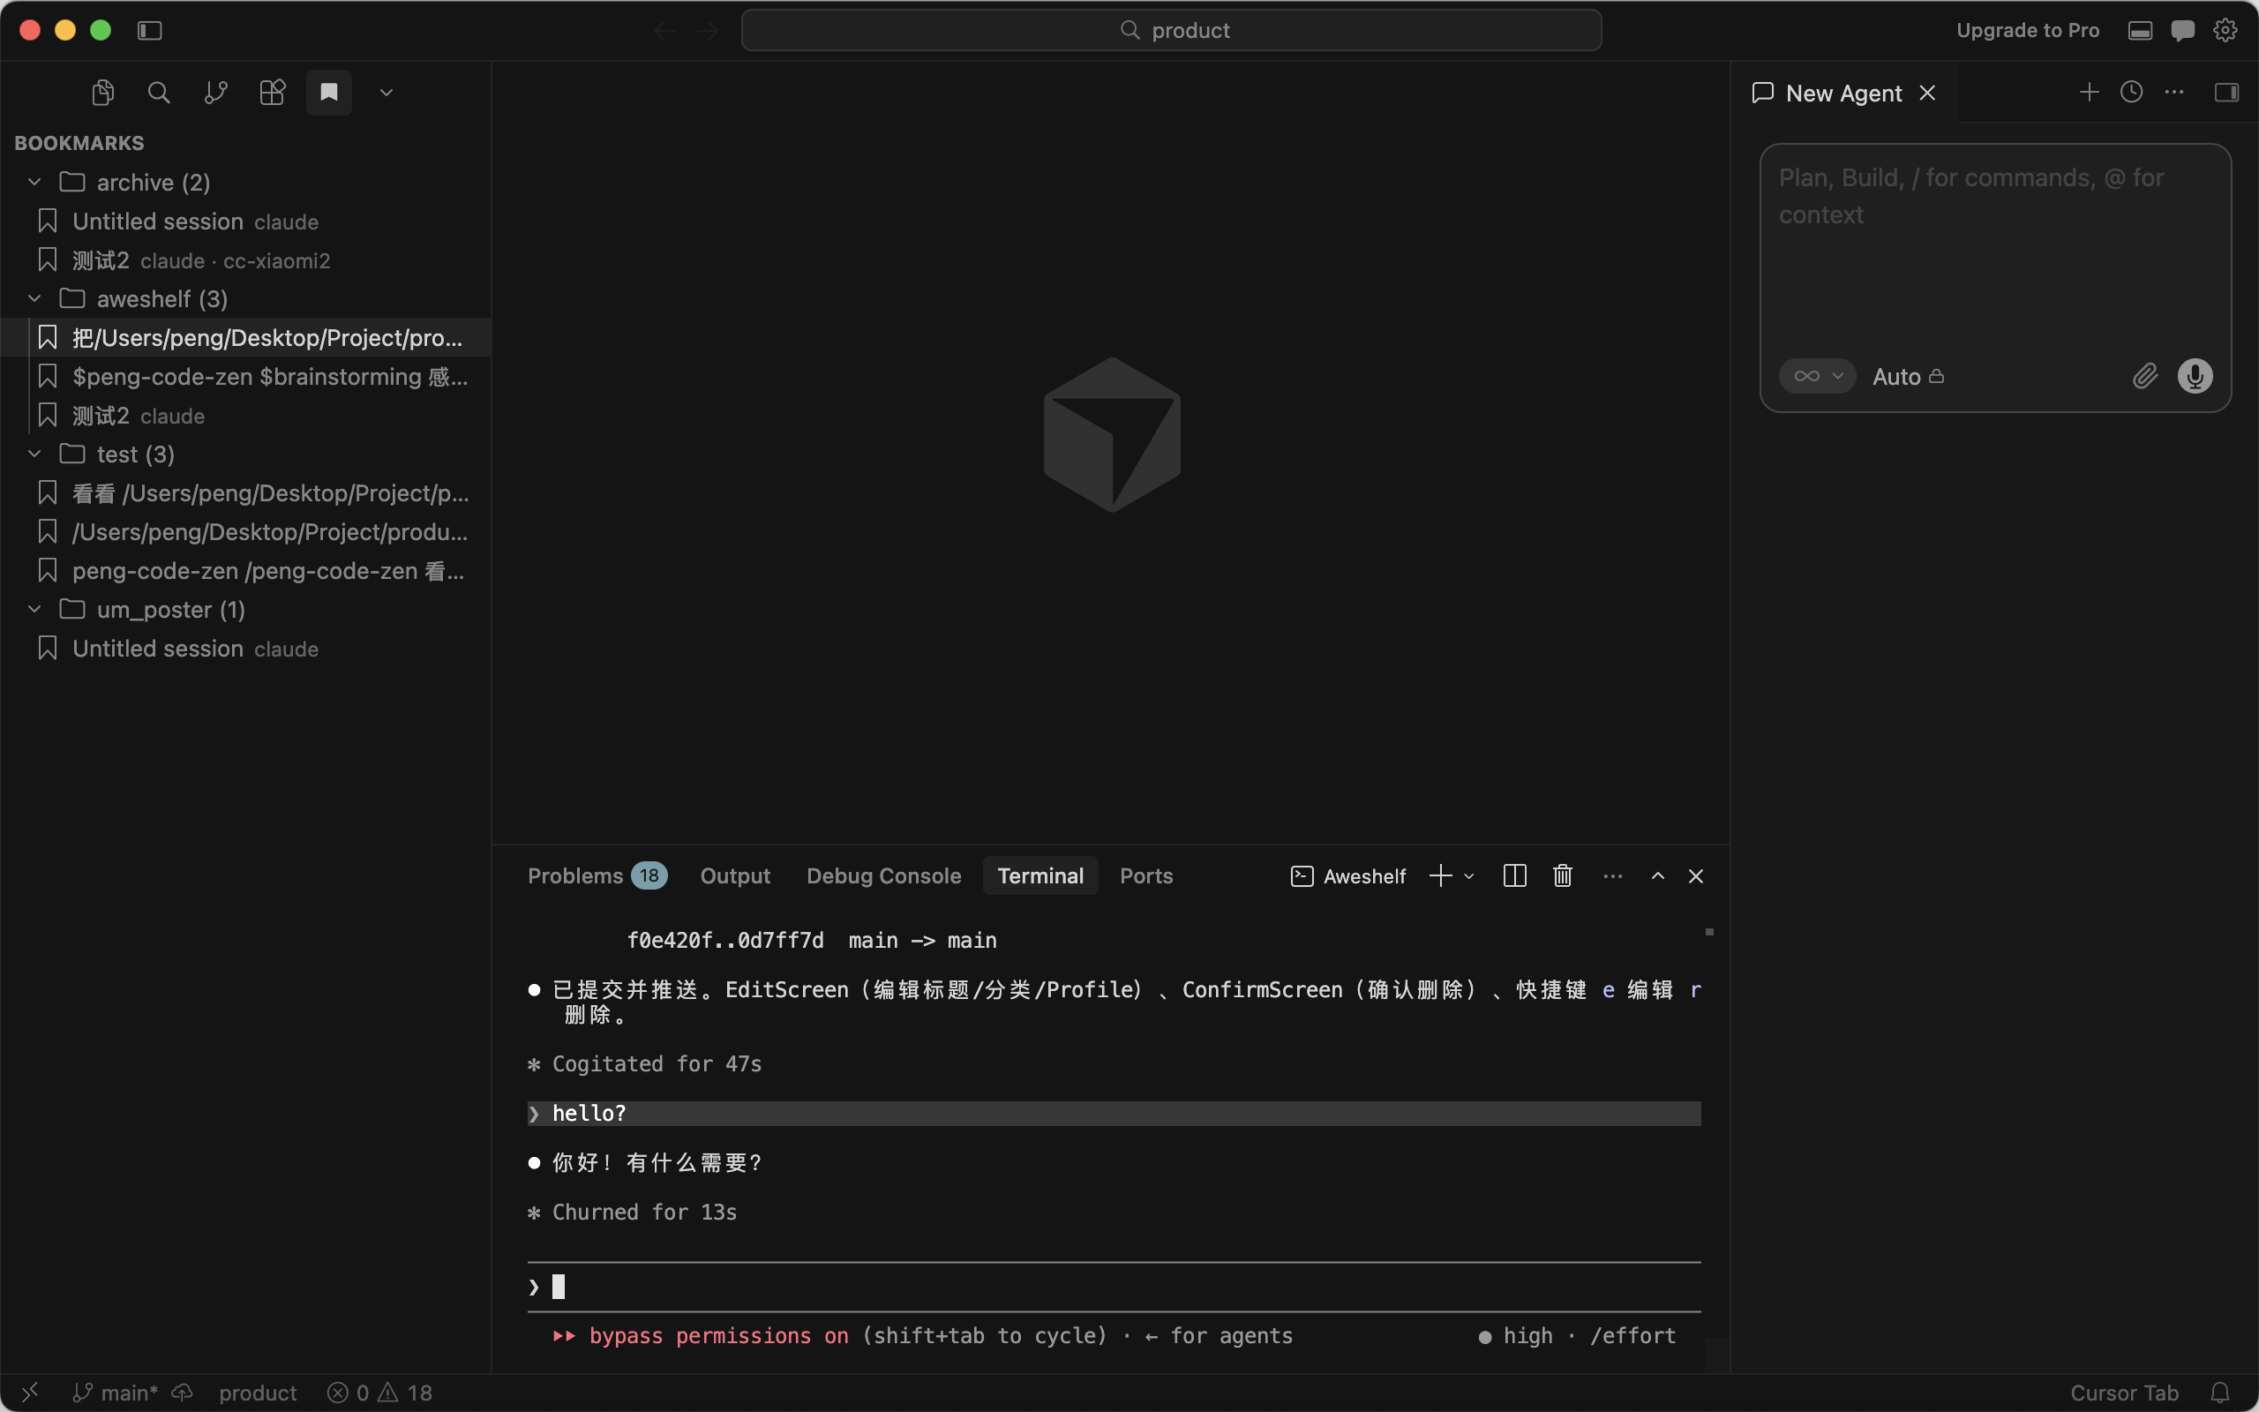Viewport: 2259px width, 1412px height.
Task: Open 测试2 claude bookmark under aweshelf
Action: (x=245, y=416)
